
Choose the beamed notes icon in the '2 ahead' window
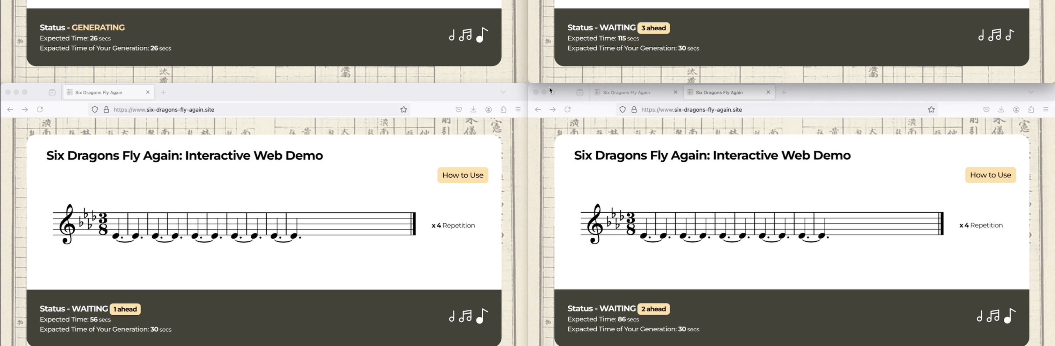pos(993,315)
